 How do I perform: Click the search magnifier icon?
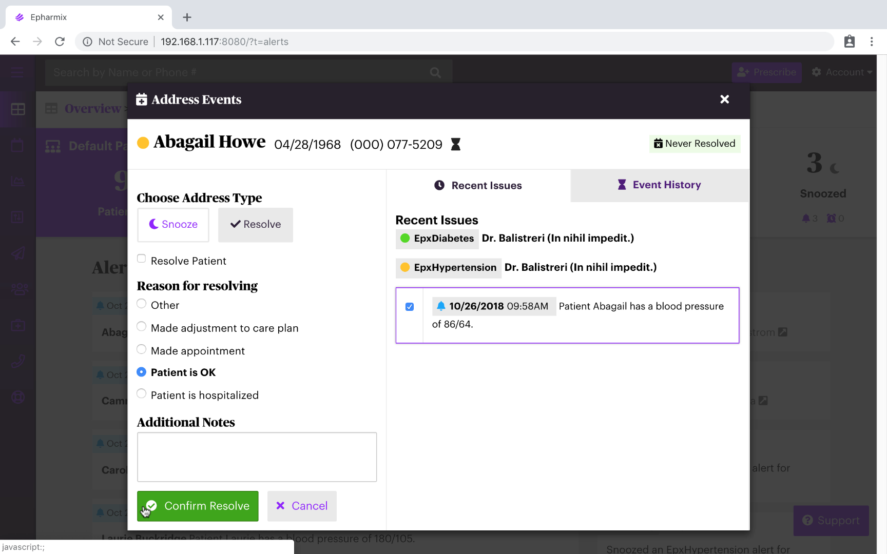pos(435,73)
